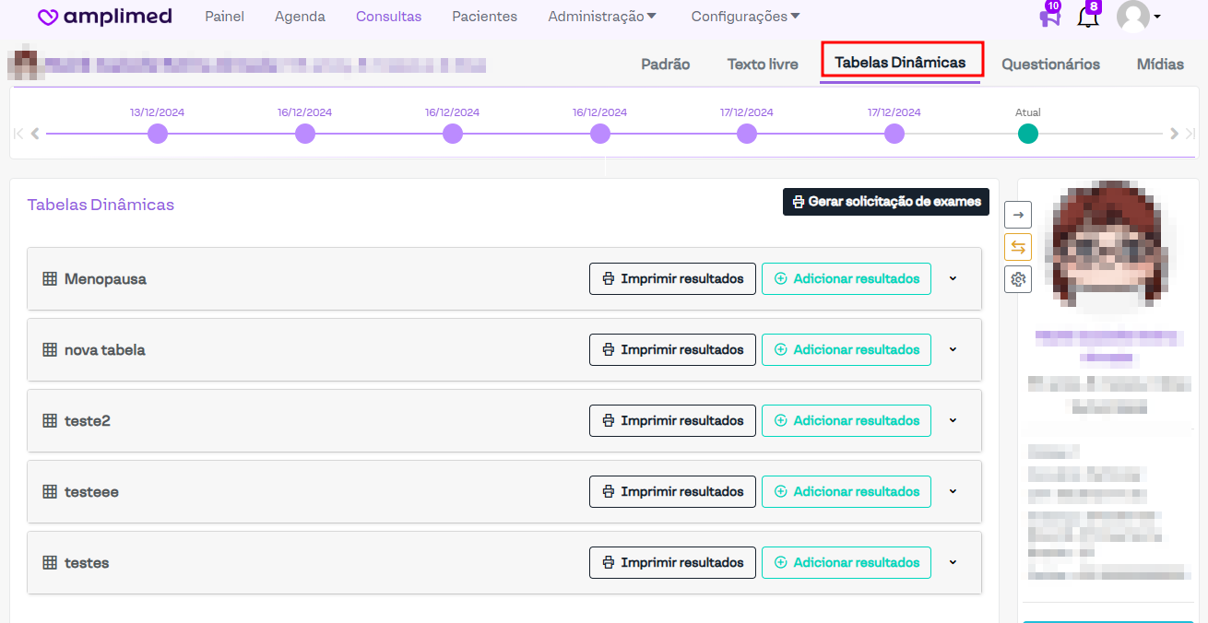Select the 13/12/2024 timeline marker
The width and height of the screenshot is (1208, 623).
coord(158,135)
